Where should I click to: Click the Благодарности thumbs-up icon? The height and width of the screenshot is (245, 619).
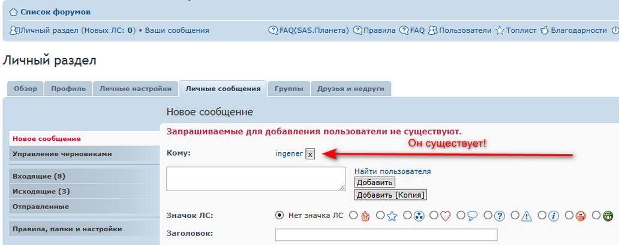click(x=545, y=30)
